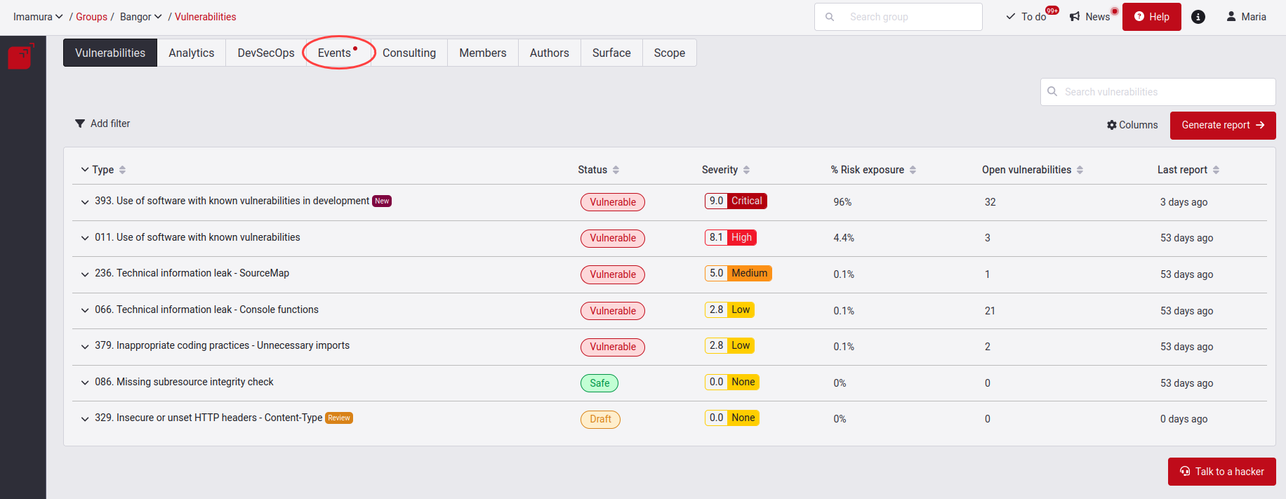
Task: Expand row 066 Console functions
Action: point(85,310)
